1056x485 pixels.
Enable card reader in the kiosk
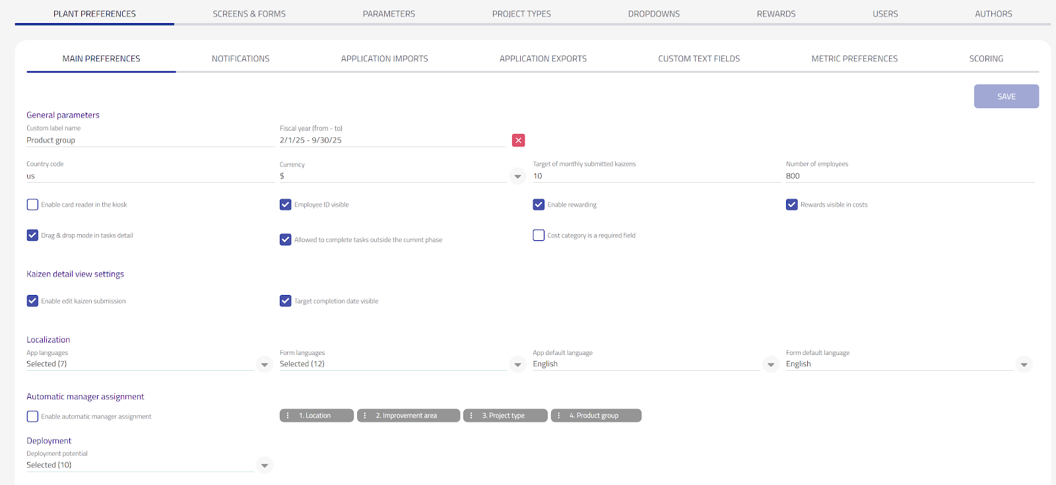point(32,205)
